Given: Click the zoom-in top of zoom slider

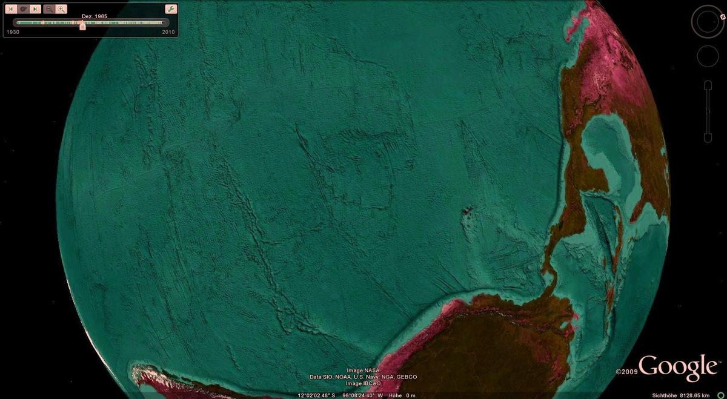Looking at the screenshot, I should pos(707,85).
